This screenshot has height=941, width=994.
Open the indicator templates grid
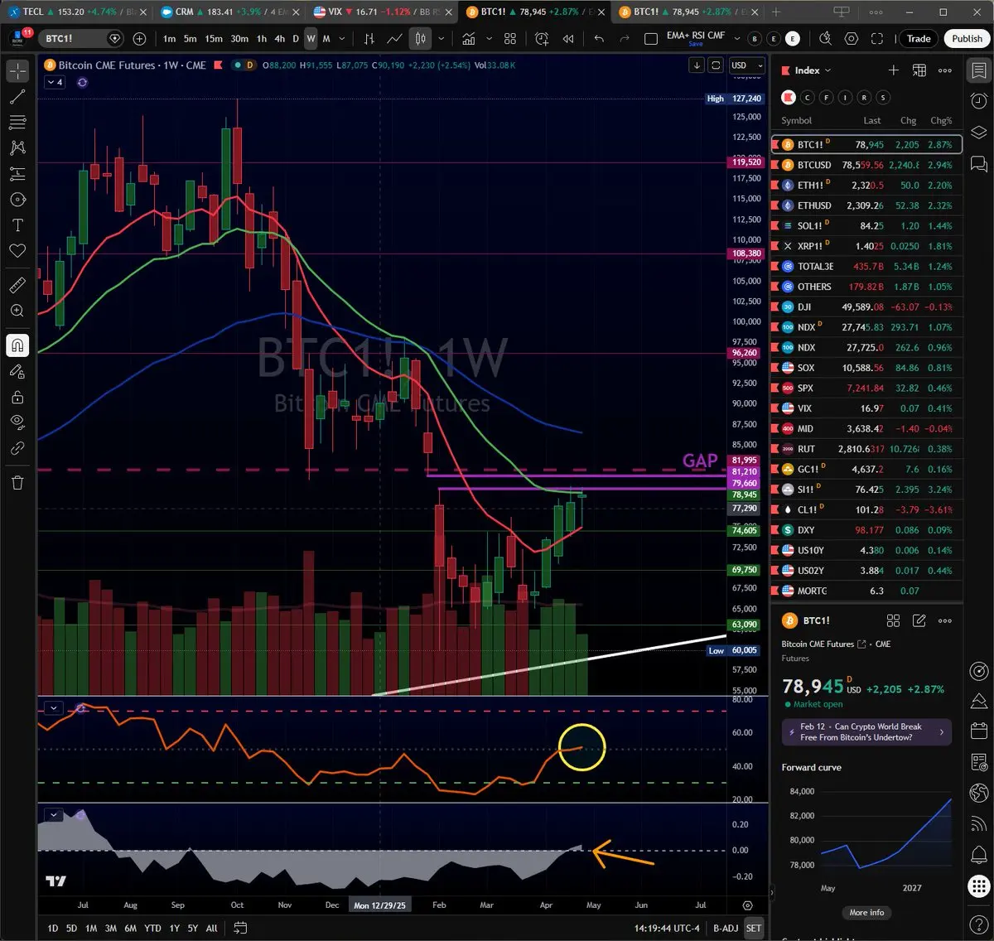510,39
